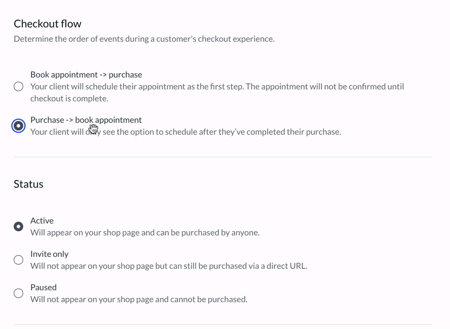The height and width of the screenshot is (329, 450).
Task: Click the Active option label
Action: tap(42, 221)
